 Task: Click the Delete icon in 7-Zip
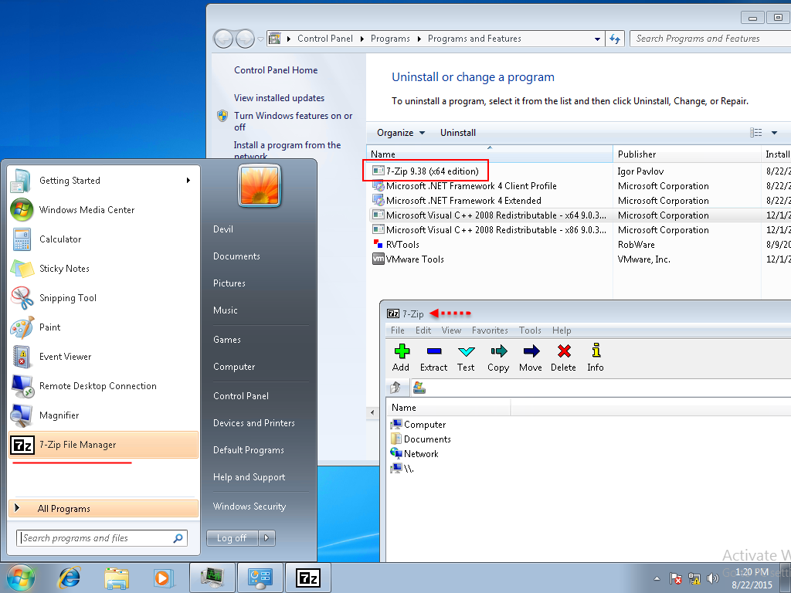563,357
